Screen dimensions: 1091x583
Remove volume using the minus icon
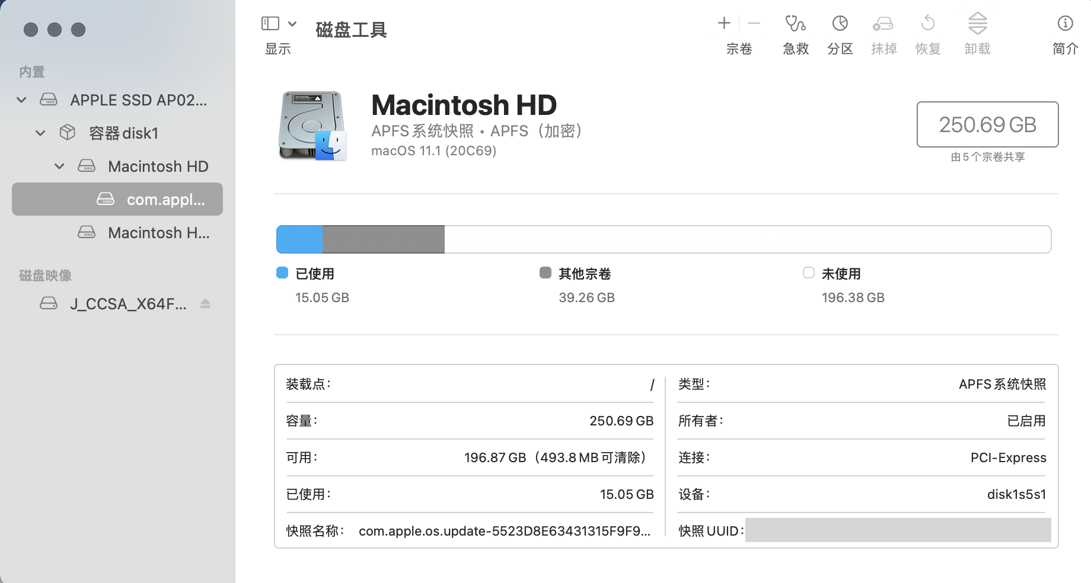754,24
